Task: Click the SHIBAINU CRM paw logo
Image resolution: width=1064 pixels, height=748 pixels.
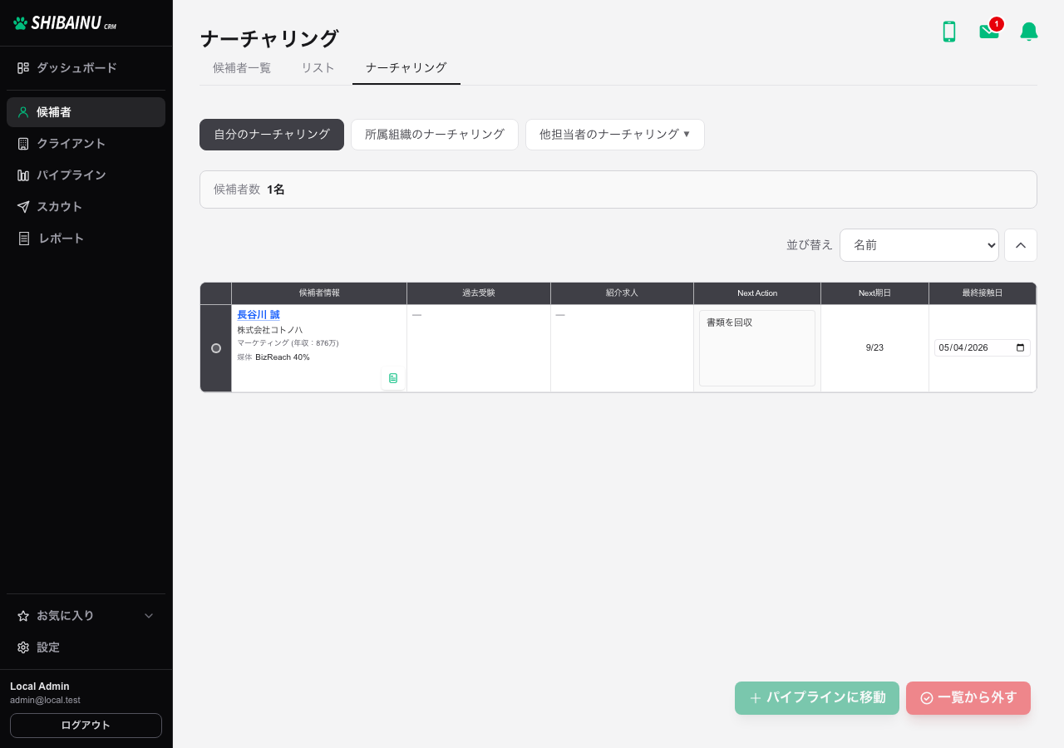Action: [65, 23]
